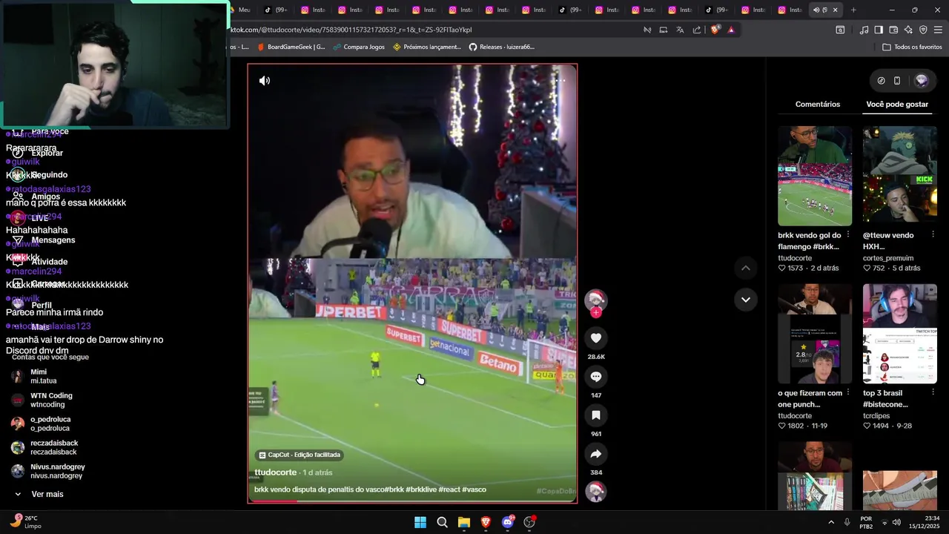Viewport: 949px width, 534px height.
Task: Open the Leo AI sparkle icon
Action: (908, 30)
